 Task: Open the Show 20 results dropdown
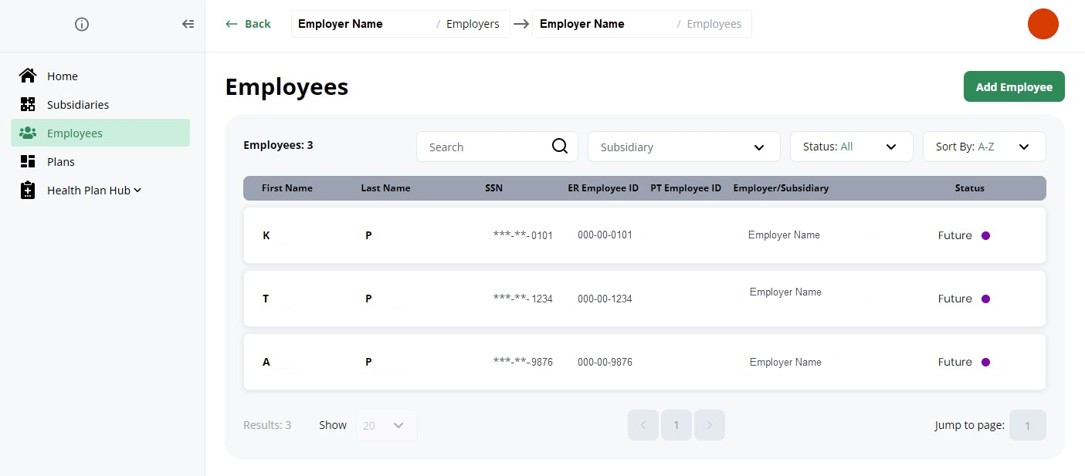pos(386,425)
